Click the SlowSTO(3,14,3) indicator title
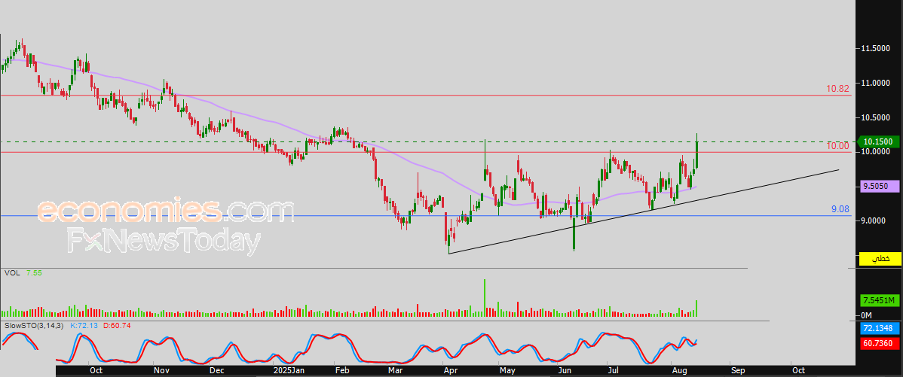This screenshot has width=903, height=377. (x=35, y=325)
